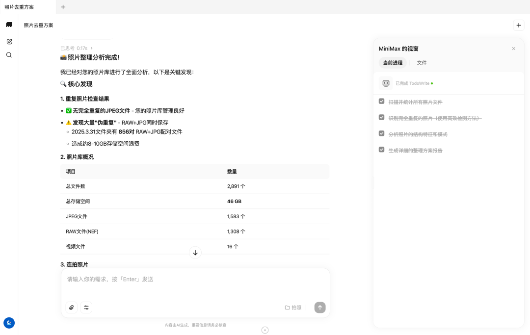Viewport: 530px width, 335px height.
Task: Uncheck the 分析照片的结构特征和模式 task
Action: (381, 133)
